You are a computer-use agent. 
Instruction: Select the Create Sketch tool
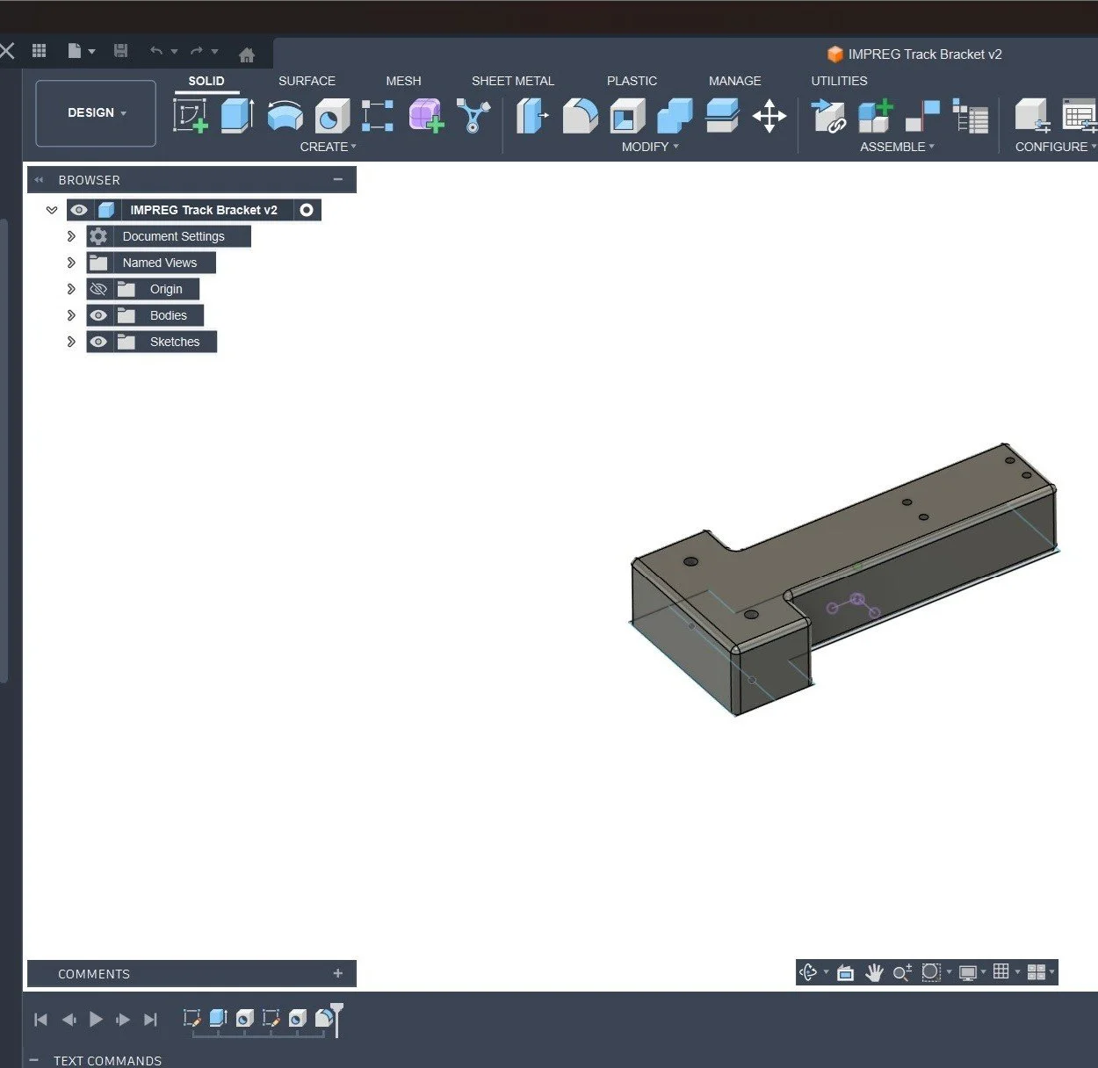point(191,115)
